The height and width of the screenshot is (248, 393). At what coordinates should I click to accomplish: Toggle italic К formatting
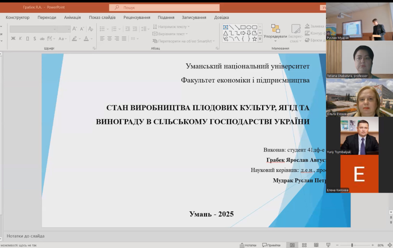tap(20, 39)
